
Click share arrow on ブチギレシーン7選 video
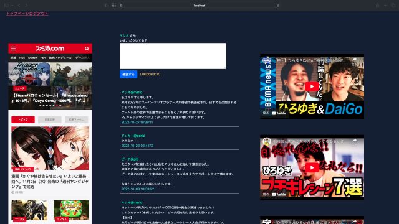point(354,141)
